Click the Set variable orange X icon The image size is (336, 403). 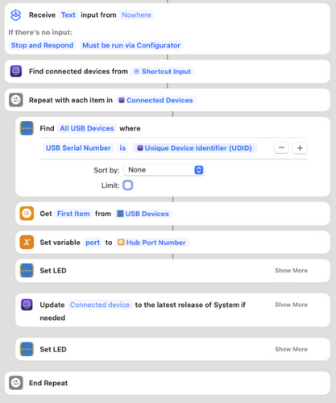[27, 243]
